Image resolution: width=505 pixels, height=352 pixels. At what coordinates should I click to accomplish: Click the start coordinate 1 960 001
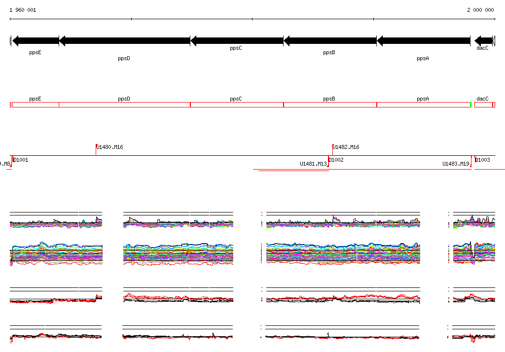click(x=23, y=10)
